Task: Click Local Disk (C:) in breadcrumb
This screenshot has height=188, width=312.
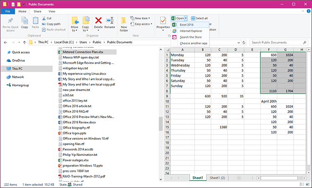Action: pyautogui.click(x=64, y=42)
